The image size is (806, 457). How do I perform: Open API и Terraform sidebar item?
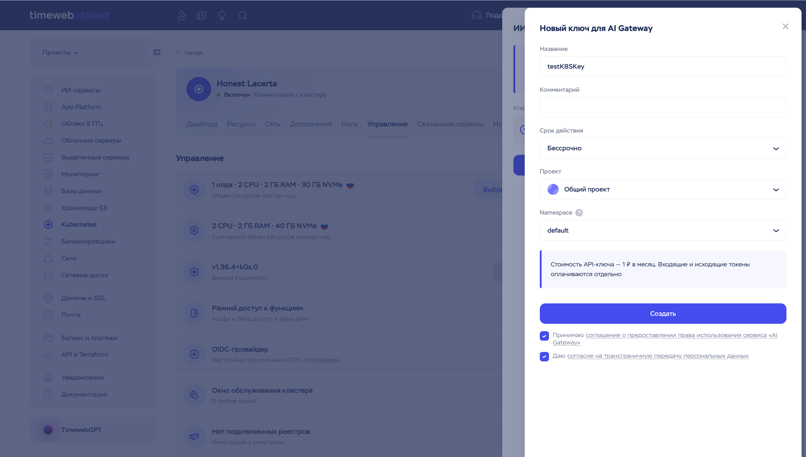pyautogui.click(x=84, y=354)
